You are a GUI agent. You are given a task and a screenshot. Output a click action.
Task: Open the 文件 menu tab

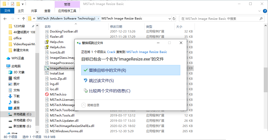[7, 11]
